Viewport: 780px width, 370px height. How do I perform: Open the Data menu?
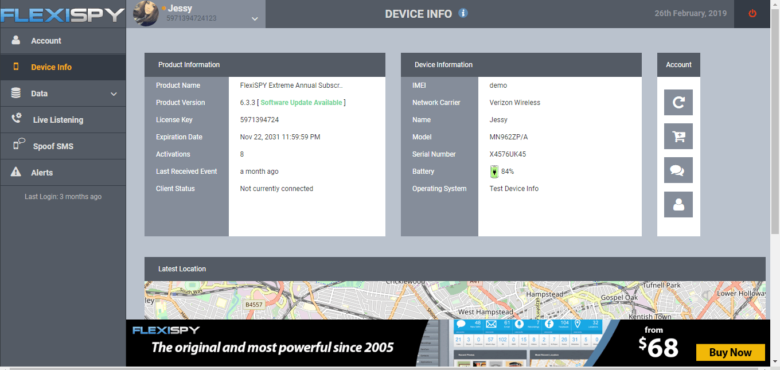pyautogui.click(x=63, y=94)
